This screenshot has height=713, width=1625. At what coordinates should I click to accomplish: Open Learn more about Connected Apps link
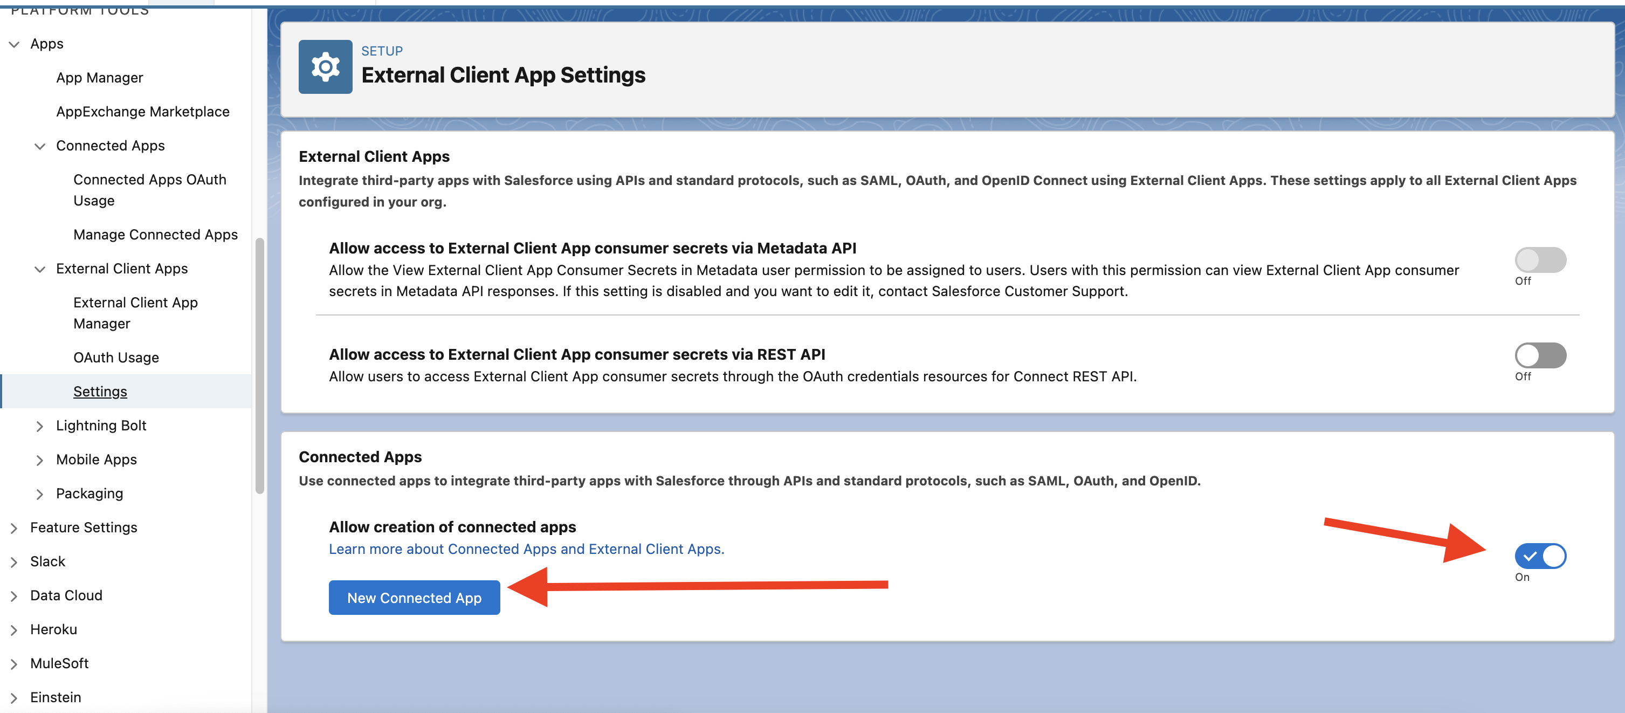[526, 549]
